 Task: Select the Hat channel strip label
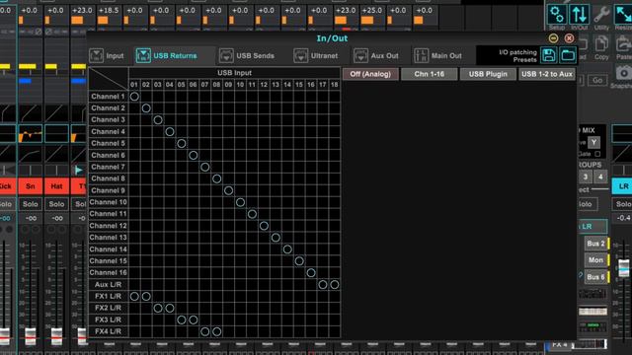coord(56,186)
